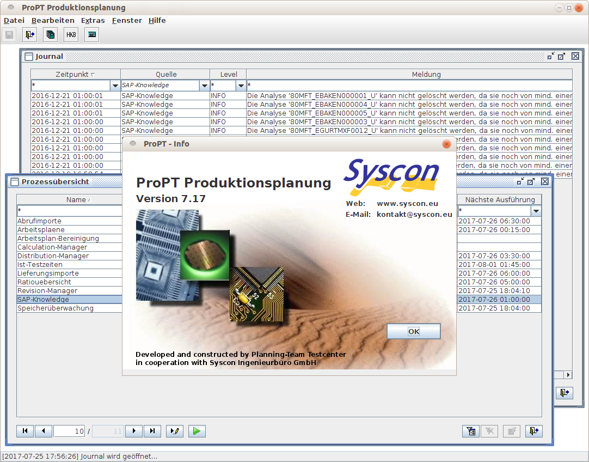Select the highlighted SAP-Knowledge process row
Viewport: 589px width, 462px height.
click(x=70, y=299)
